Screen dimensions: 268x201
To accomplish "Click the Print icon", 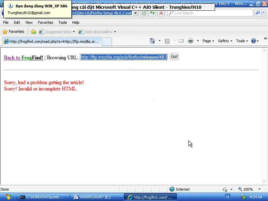I will 190,41.
